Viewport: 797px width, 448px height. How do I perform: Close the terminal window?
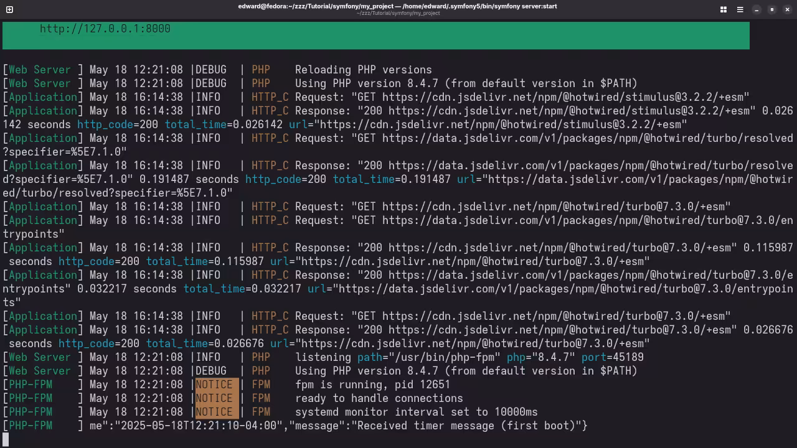(x=787, y=9)
